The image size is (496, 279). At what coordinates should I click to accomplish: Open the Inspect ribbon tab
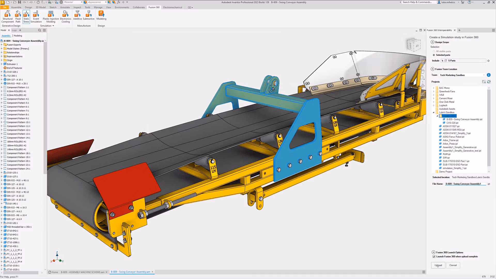[x=77, y=7]
